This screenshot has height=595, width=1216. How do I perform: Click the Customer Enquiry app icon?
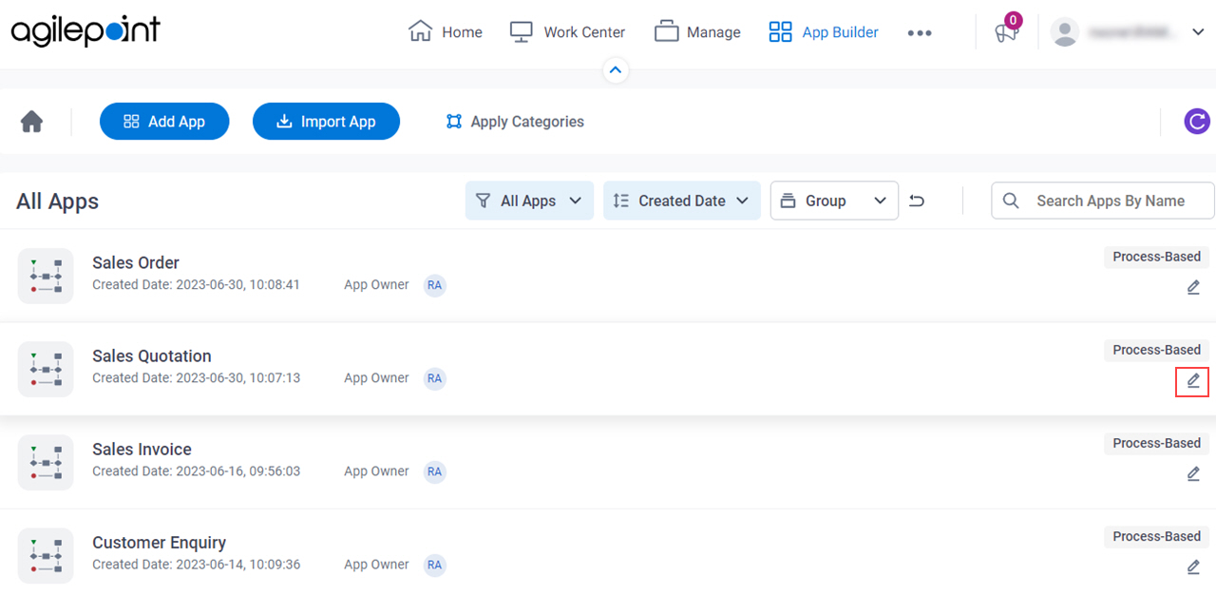(46, 555)
